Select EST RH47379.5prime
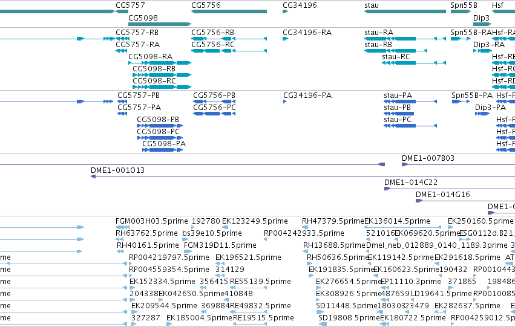This screenshot has width=515, height=327. coord(333,221)
